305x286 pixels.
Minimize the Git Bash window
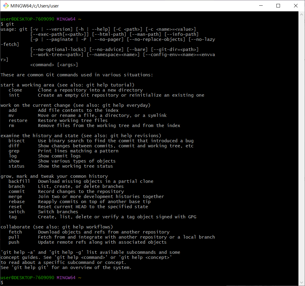click(x=261, y=6)
